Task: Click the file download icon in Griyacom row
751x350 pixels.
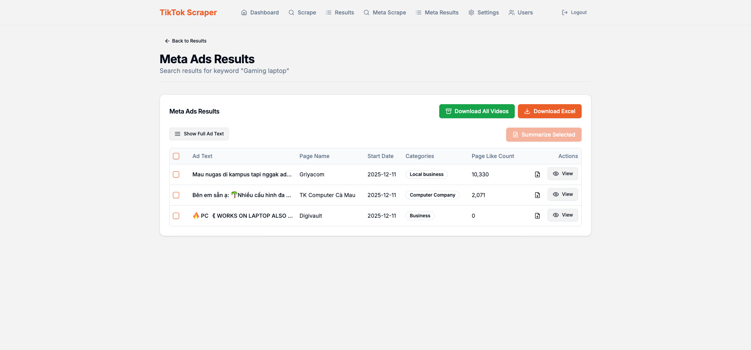Action: coord(537,174)
